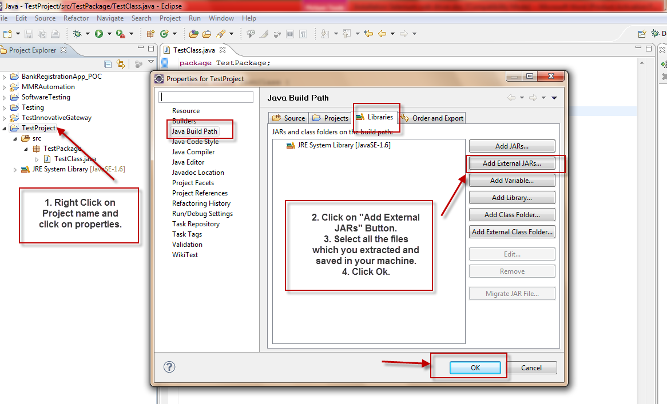Go to Last Edit Location icon
This screenshot has height=404, width=667.
pos(368,34)
